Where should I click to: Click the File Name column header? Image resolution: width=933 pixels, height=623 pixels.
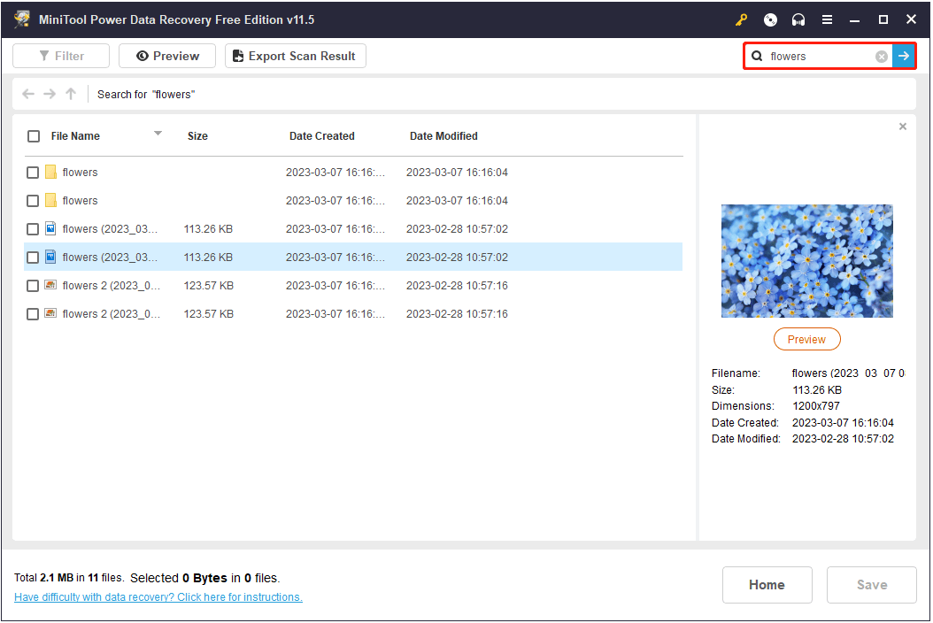(x=75, y=136)
